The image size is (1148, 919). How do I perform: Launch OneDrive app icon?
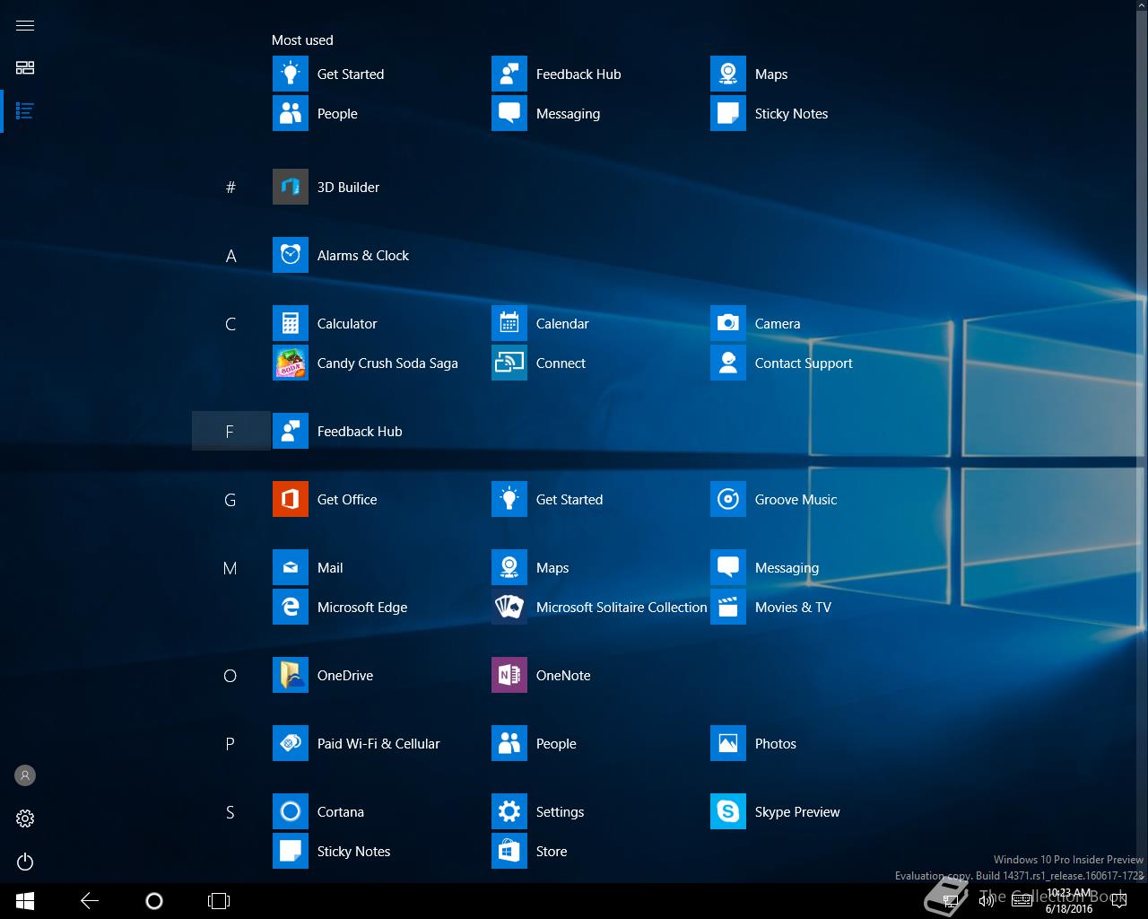[291, 675]
